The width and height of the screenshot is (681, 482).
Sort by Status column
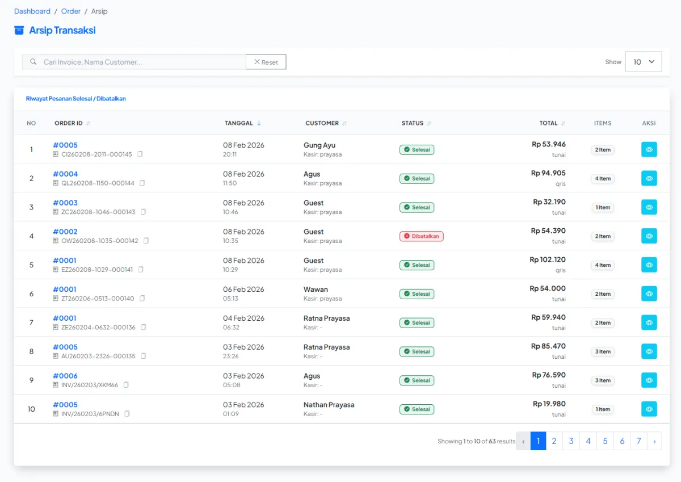click(429, 123)
